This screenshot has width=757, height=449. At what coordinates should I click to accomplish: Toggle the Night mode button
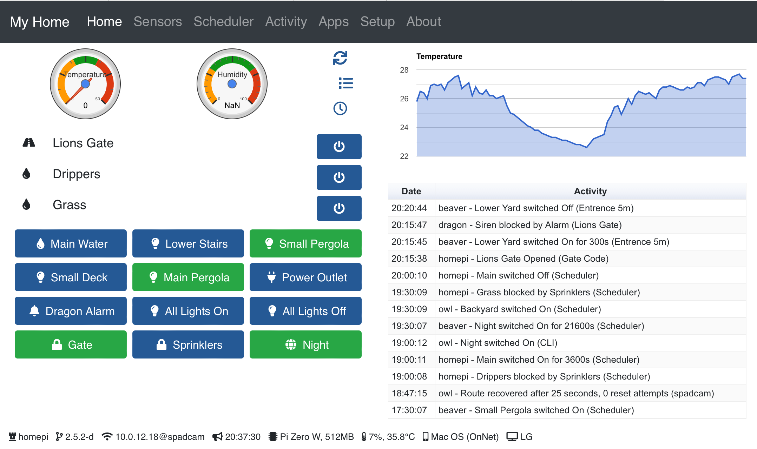point(305,344)
